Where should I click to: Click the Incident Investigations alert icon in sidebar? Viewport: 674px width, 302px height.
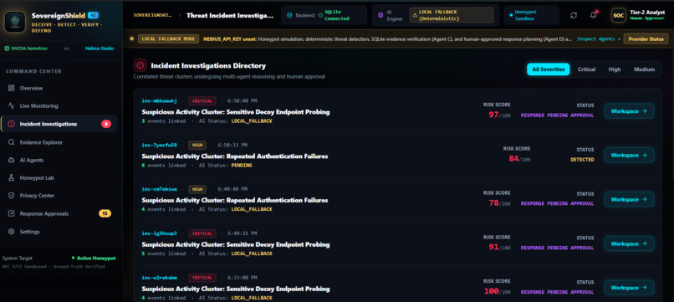pyautogui.click(x=11, y=124)
